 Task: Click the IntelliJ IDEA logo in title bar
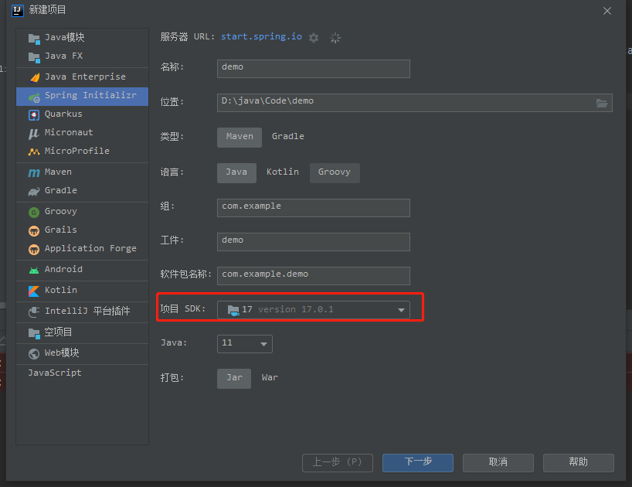[x=17, y=11]
